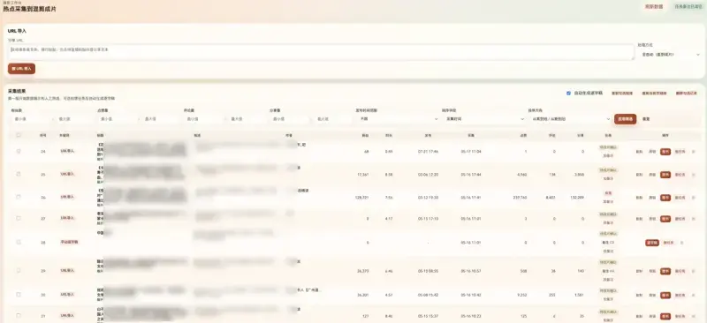707x323 pixels.
Task: Click the URL导入 tag in row 26
Action: point(67,197)
